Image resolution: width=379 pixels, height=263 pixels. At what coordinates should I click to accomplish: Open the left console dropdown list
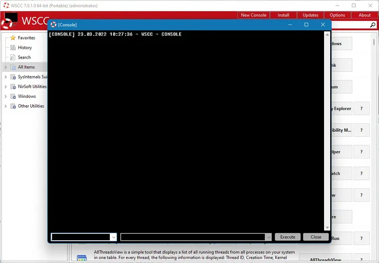114,237
